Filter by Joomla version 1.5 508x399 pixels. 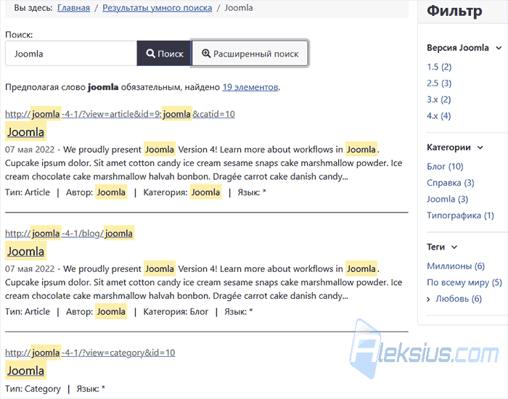coord(439,67)
